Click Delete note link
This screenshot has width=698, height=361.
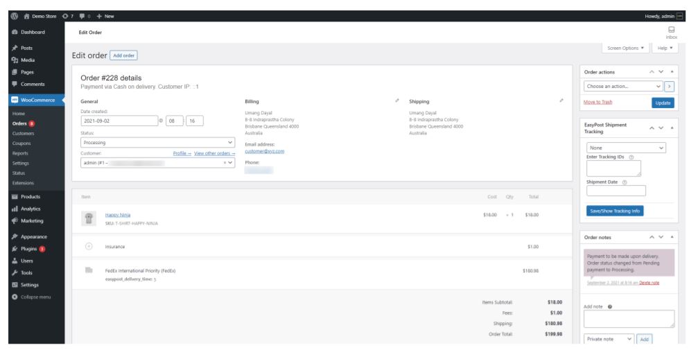[x=649, y=283]
